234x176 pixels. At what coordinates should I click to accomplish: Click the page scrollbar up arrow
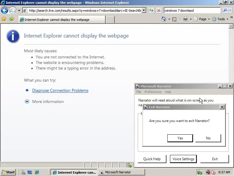pyautogui.click(x=231, y=26)
